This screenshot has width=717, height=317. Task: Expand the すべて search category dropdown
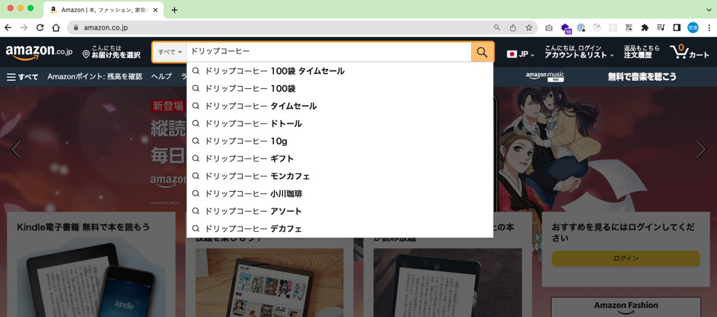(170, 52)
